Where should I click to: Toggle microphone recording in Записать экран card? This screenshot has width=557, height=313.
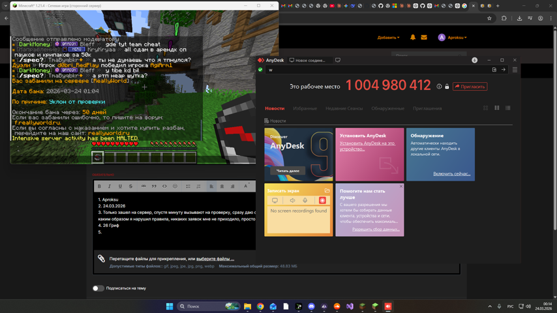pos(305,200)
